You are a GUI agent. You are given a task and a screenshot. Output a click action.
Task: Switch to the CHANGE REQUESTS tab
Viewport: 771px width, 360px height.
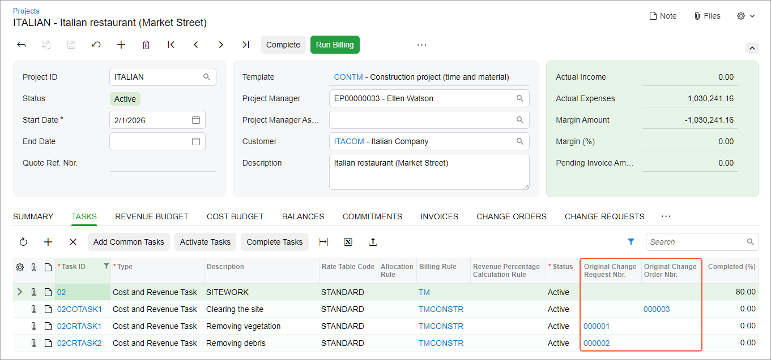point(604,216)
